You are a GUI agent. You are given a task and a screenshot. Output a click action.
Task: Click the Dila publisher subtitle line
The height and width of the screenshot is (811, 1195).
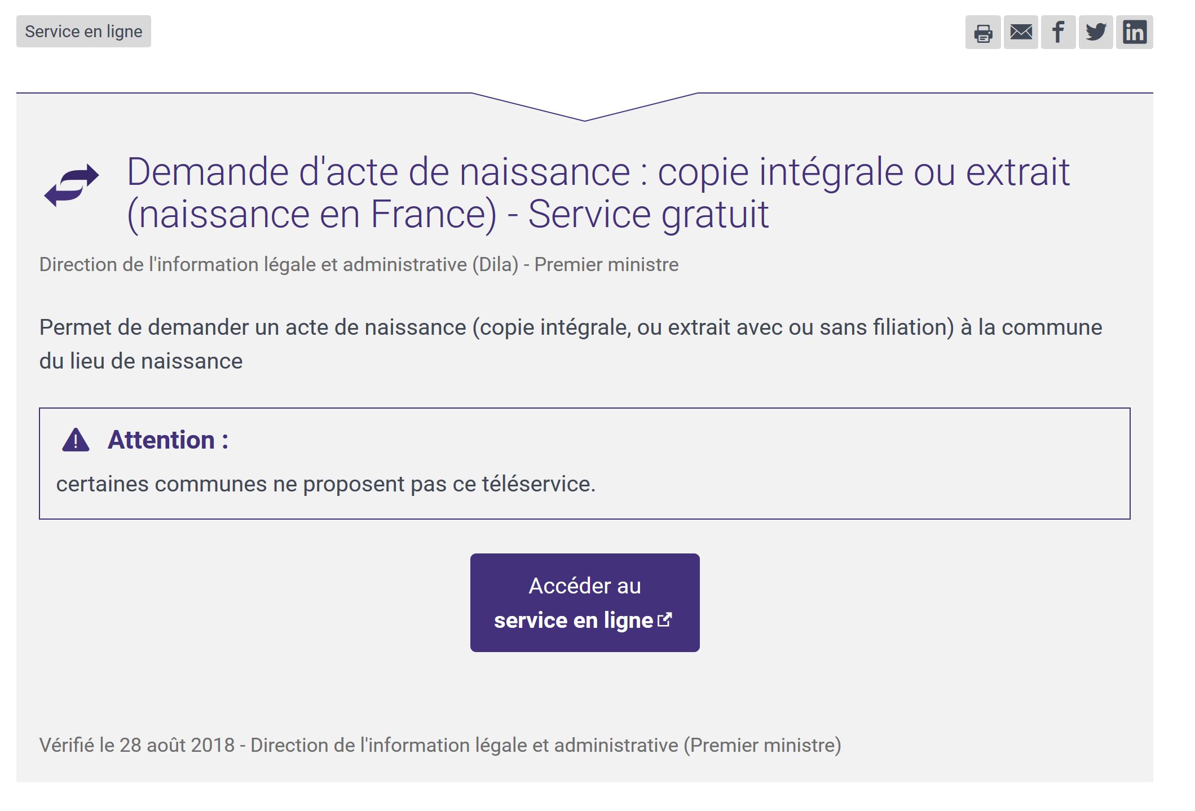[359, 264]
